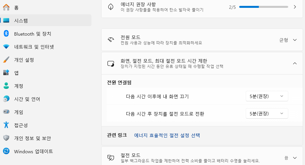Image resolution: width=305 pixels, height=165 pixels.
Task: Click the energy recommendations 2/5 progress bar
Action: (263, 7)
